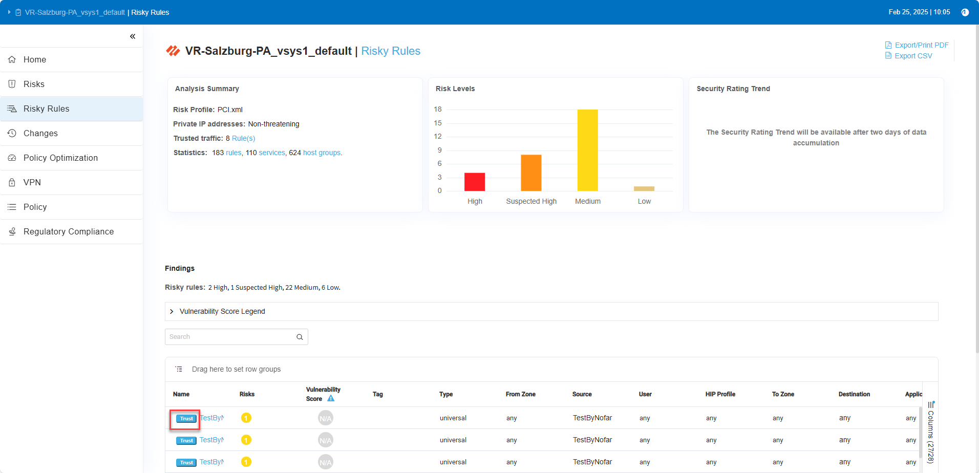979x473 pixels.
Task: Click the user clock icon in top bar
Action: [x=965, y=12]
